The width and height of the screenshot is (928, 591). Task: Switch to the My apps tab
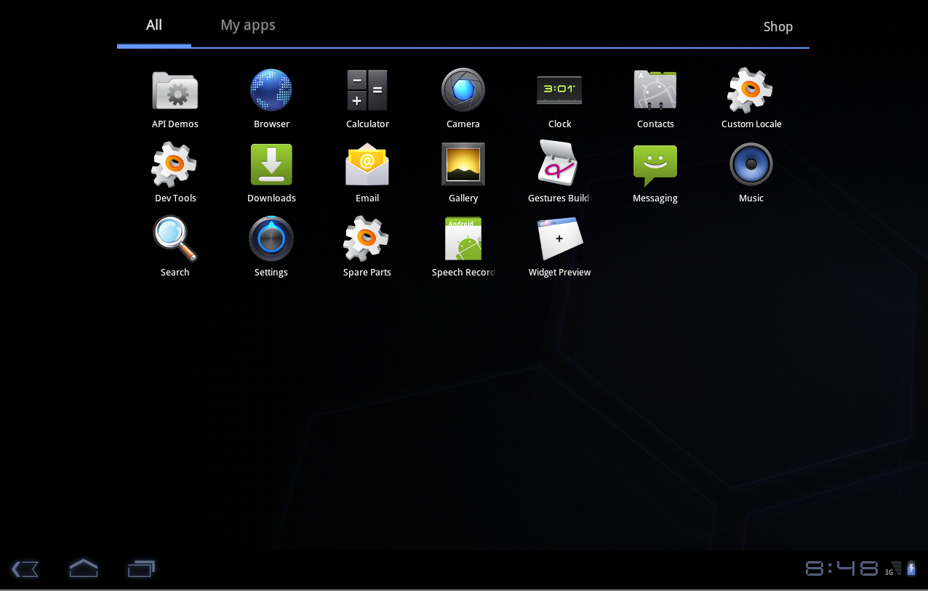pos(248,25)
